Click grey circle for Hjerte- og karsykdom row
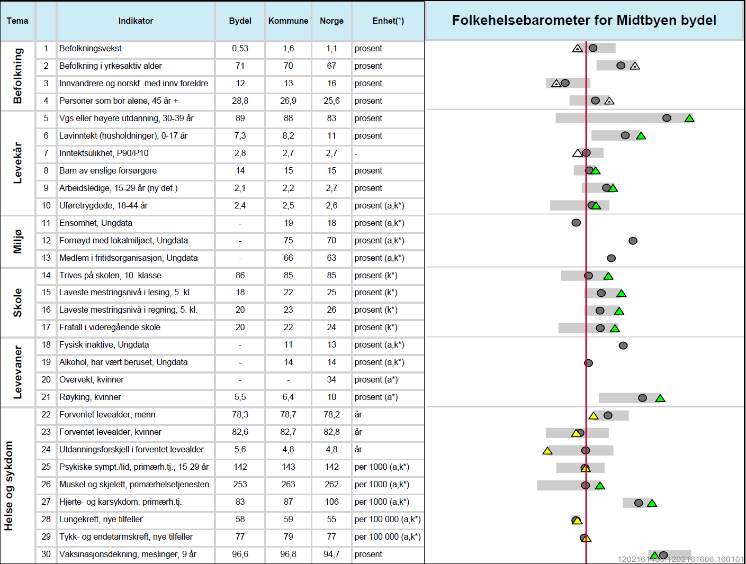 (x=639, y=503)
